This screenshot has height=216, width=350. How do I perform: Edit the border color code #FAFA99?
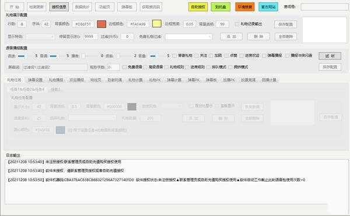138,24
